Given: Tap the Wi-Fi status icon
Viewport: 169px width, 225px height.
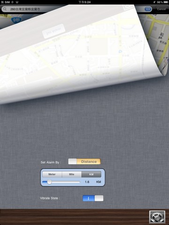Looking at the screenshot, I should pyautogui.click(x=17, y=2).
